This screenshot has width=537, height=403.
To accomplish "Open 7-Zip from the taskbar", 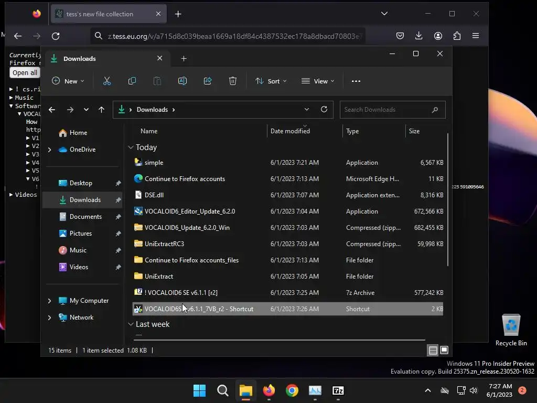I will [338, 390].
